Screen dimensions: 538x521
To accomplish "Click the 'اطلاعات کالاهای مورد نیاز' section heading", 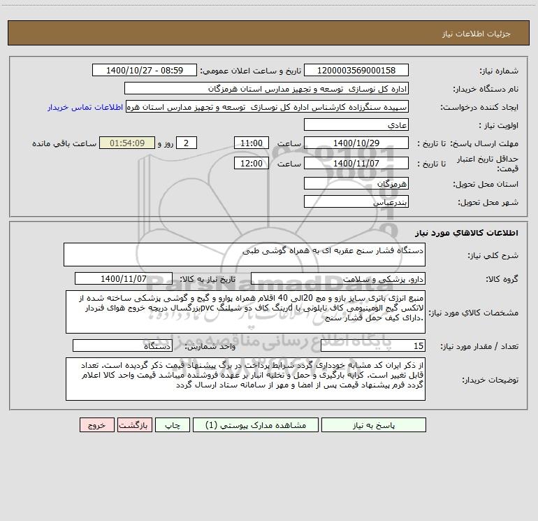I will pyautogui.click(x=467, y=232).
